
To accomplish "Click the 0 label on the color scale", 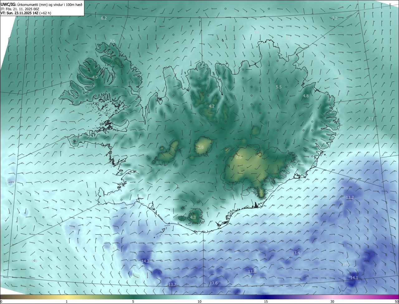I will 1,302.
